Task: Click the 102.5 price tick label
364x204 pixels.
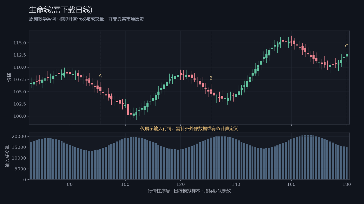Action: pyautogui.click(x=20, y=104)
